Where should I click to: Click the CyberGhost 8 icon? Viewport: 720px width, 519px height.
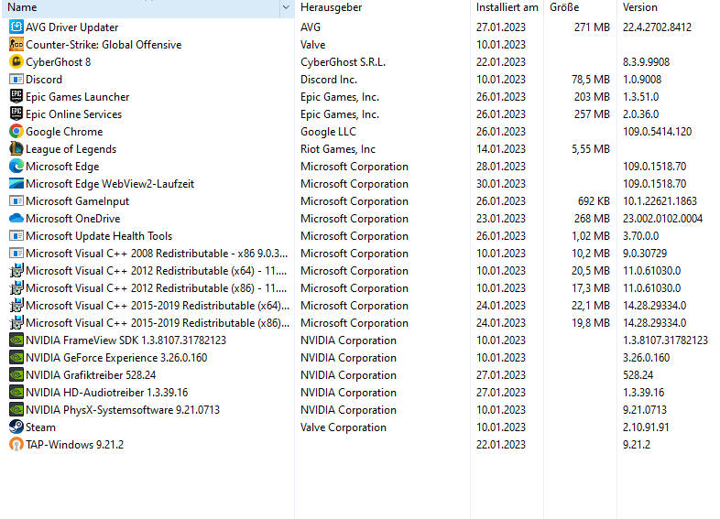pos(16,61)
